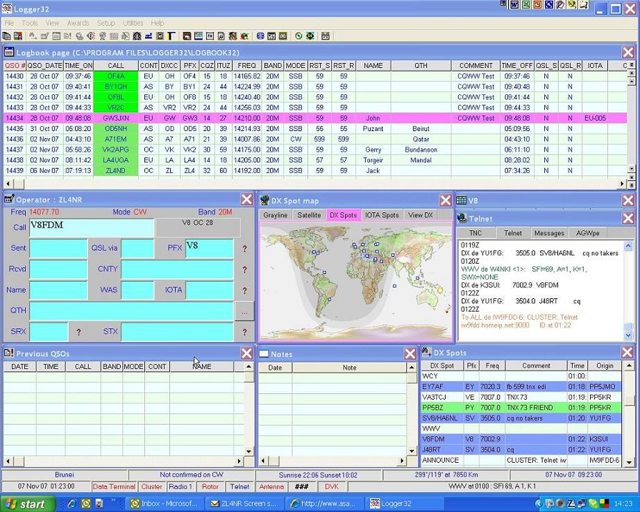Open the Awards menu
Viewport: 640px width, 512px height.
[x=78, y=23]
